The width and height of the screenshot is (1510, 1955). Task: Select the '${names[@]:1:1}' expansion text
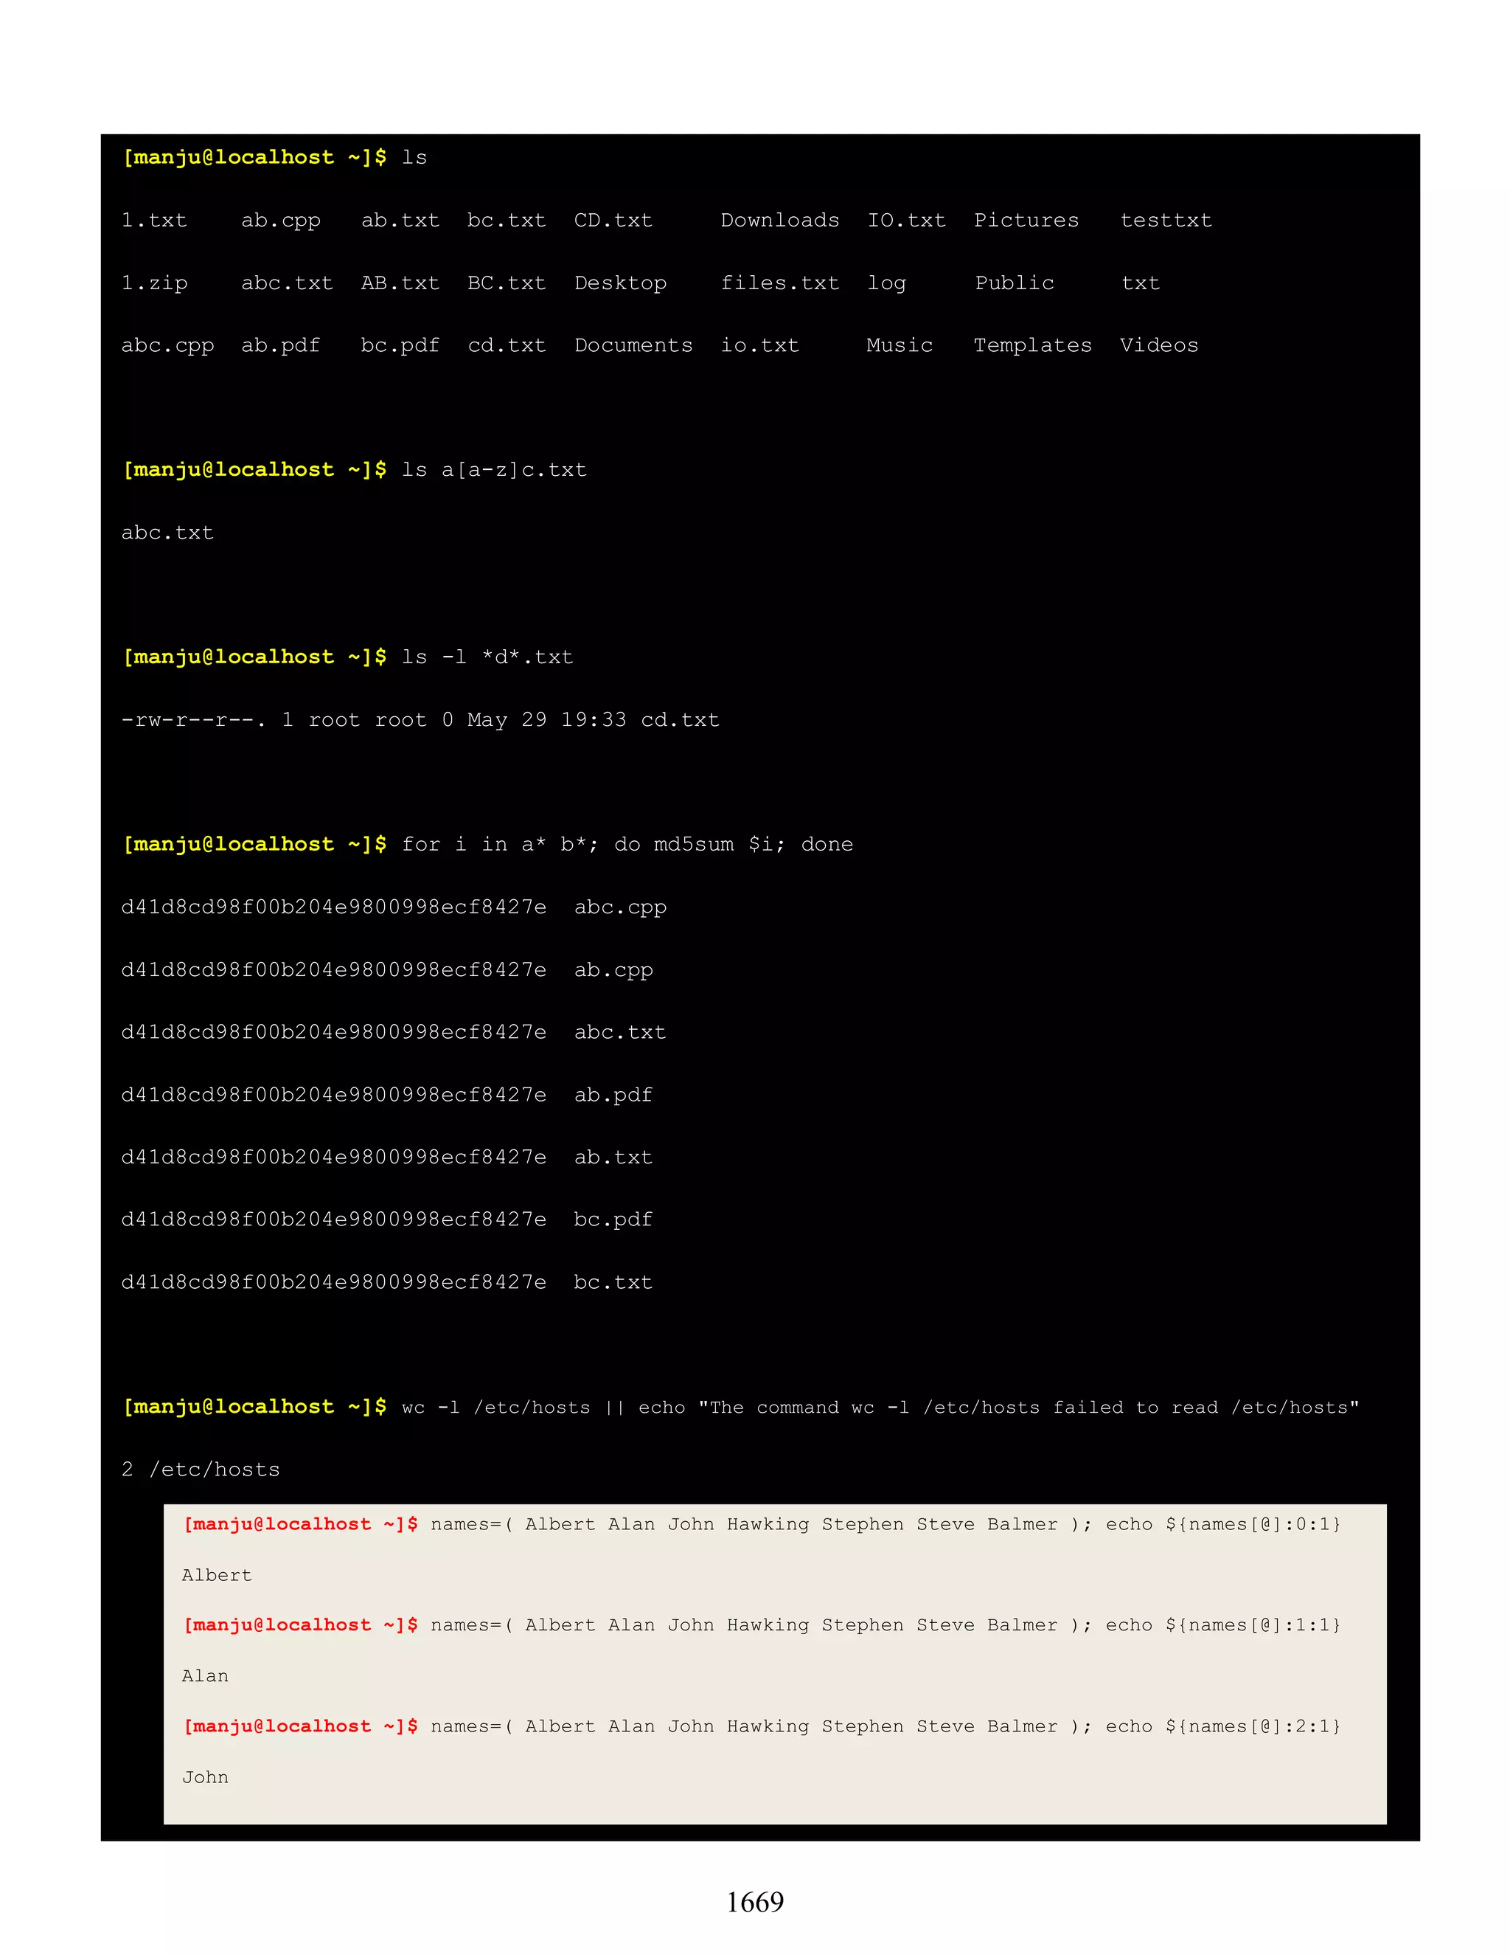[1253, 1625]
